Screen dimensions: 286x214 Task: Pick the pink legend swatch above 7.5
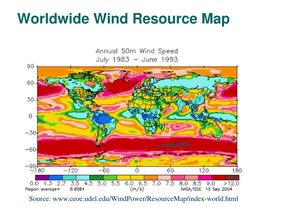coord(178,177)
